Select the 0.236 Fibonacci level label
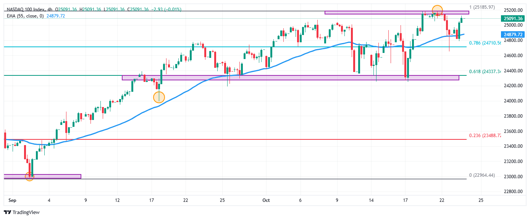Image resolution: width=530 pixels, height=219 pixels. click(485, 136)
